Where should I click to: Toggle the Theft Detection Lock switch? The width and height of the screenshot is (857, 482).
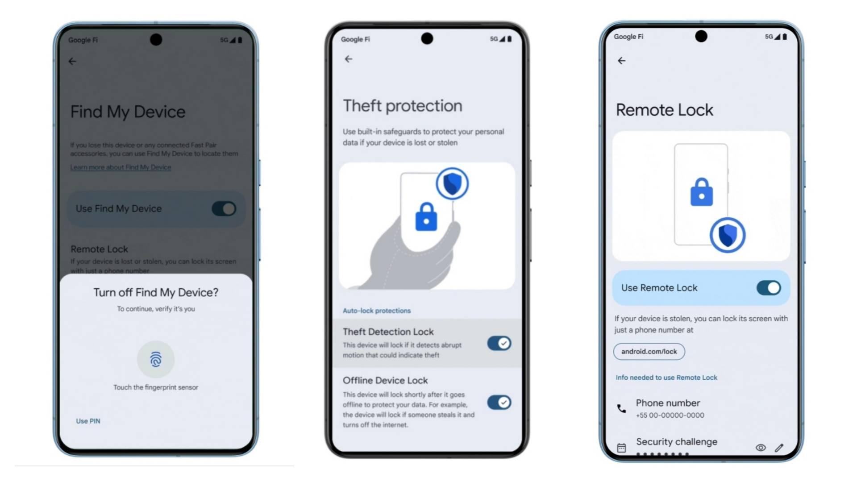click(x=499, y=343)
